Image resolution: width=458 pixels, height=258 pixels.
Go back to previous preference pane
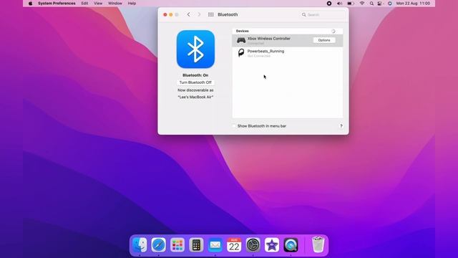(189, 14)
